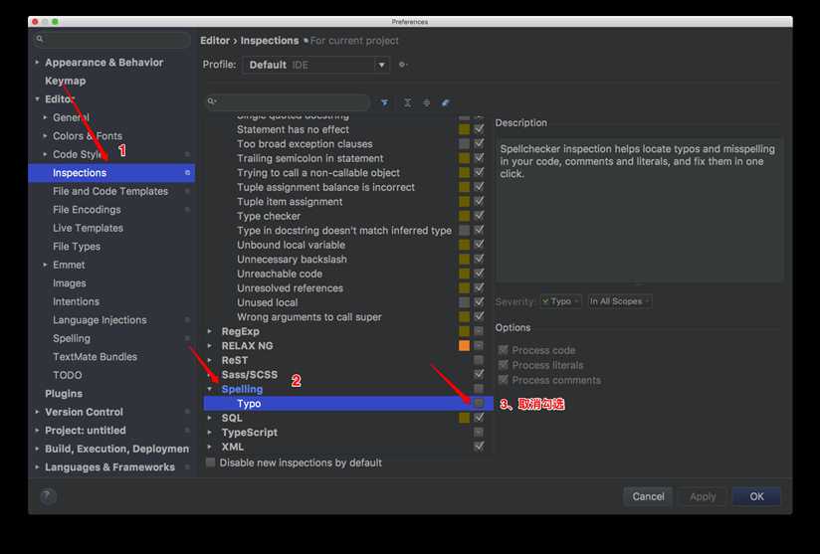The width and height of the screenshot is (820, 554).
Task: Open TextMate Bundles settings page
Action: [x=95, y=357]
